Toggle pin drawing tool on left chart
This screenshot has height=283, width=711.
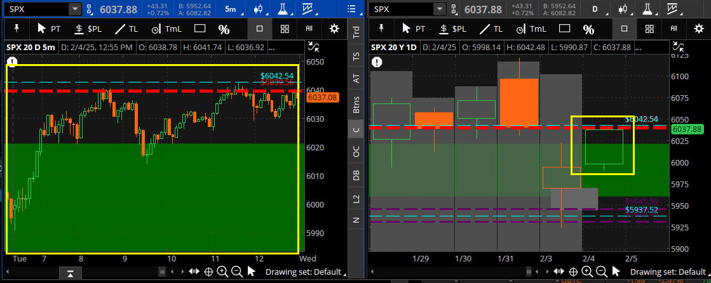tap(17, 29)
